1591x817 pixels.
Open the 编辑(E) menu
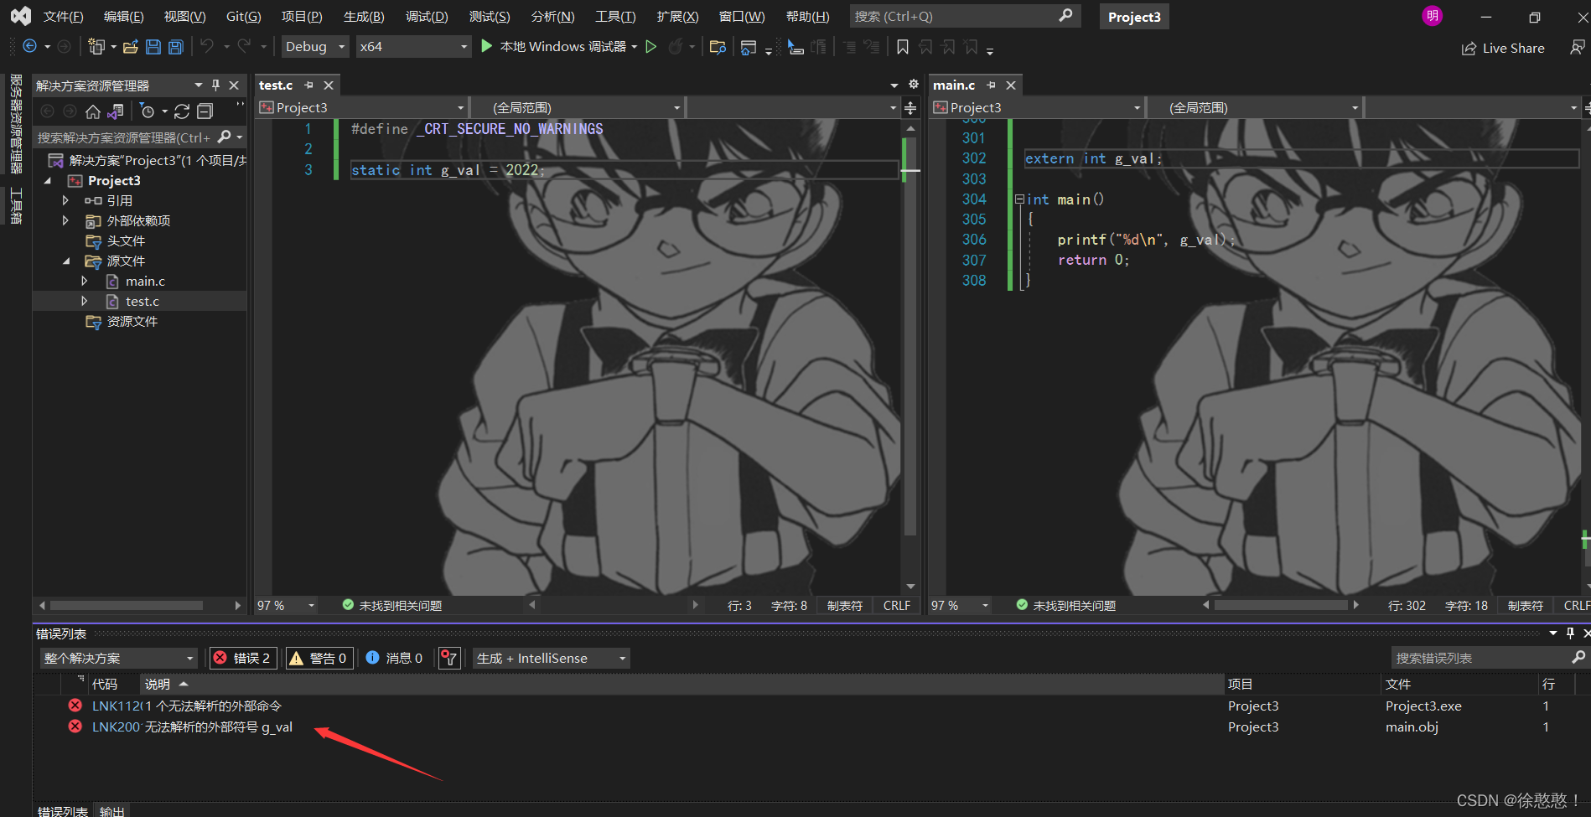pyautogui.click(x=124, y=17)
